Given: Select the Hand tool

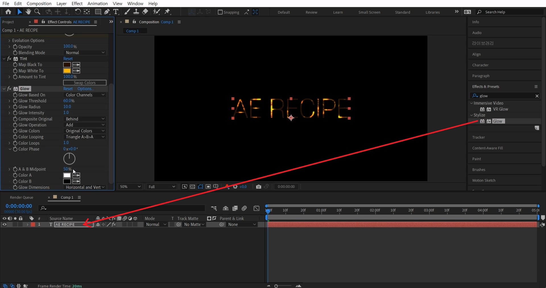Looking at the screenshot, I should click(28, 12).
